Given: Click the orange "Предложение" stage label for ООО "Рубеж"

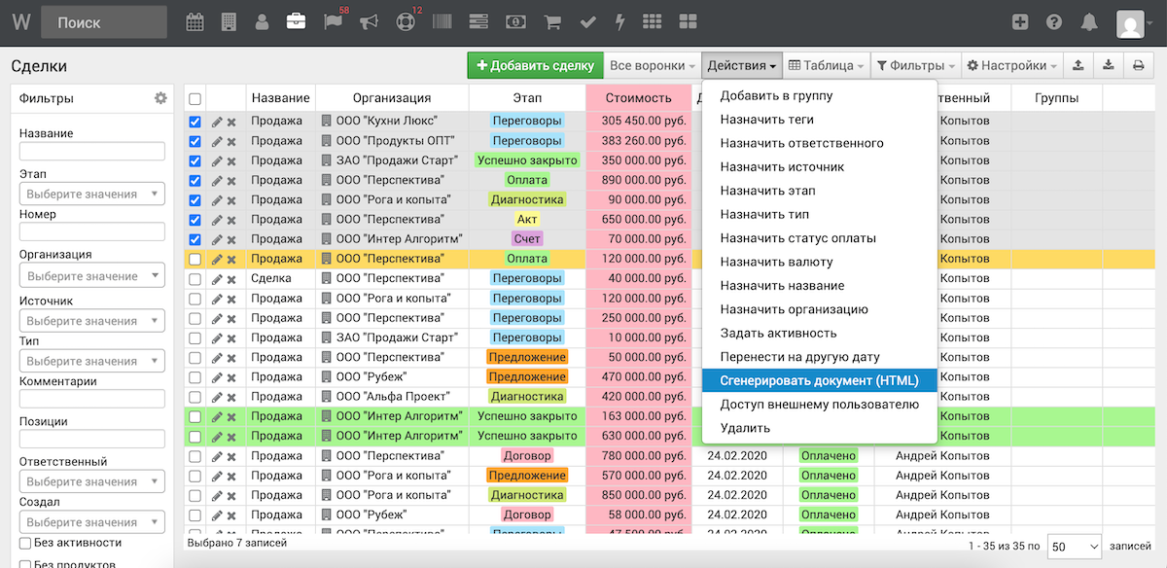Looking at the screenshot, I should click(527, 377).
